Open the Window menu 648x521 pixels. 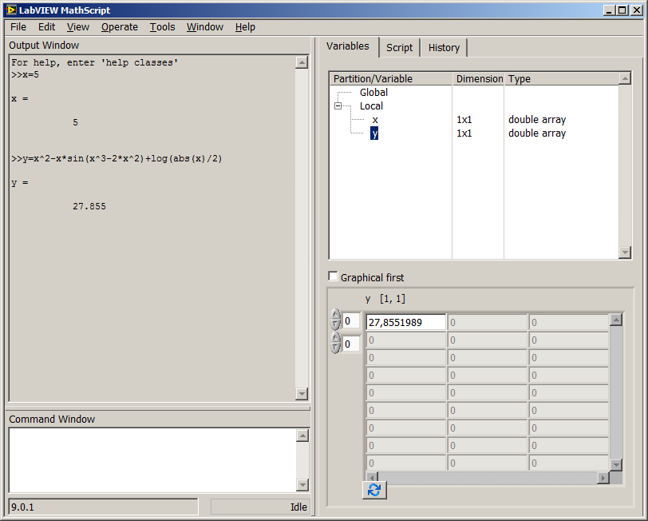204,27
